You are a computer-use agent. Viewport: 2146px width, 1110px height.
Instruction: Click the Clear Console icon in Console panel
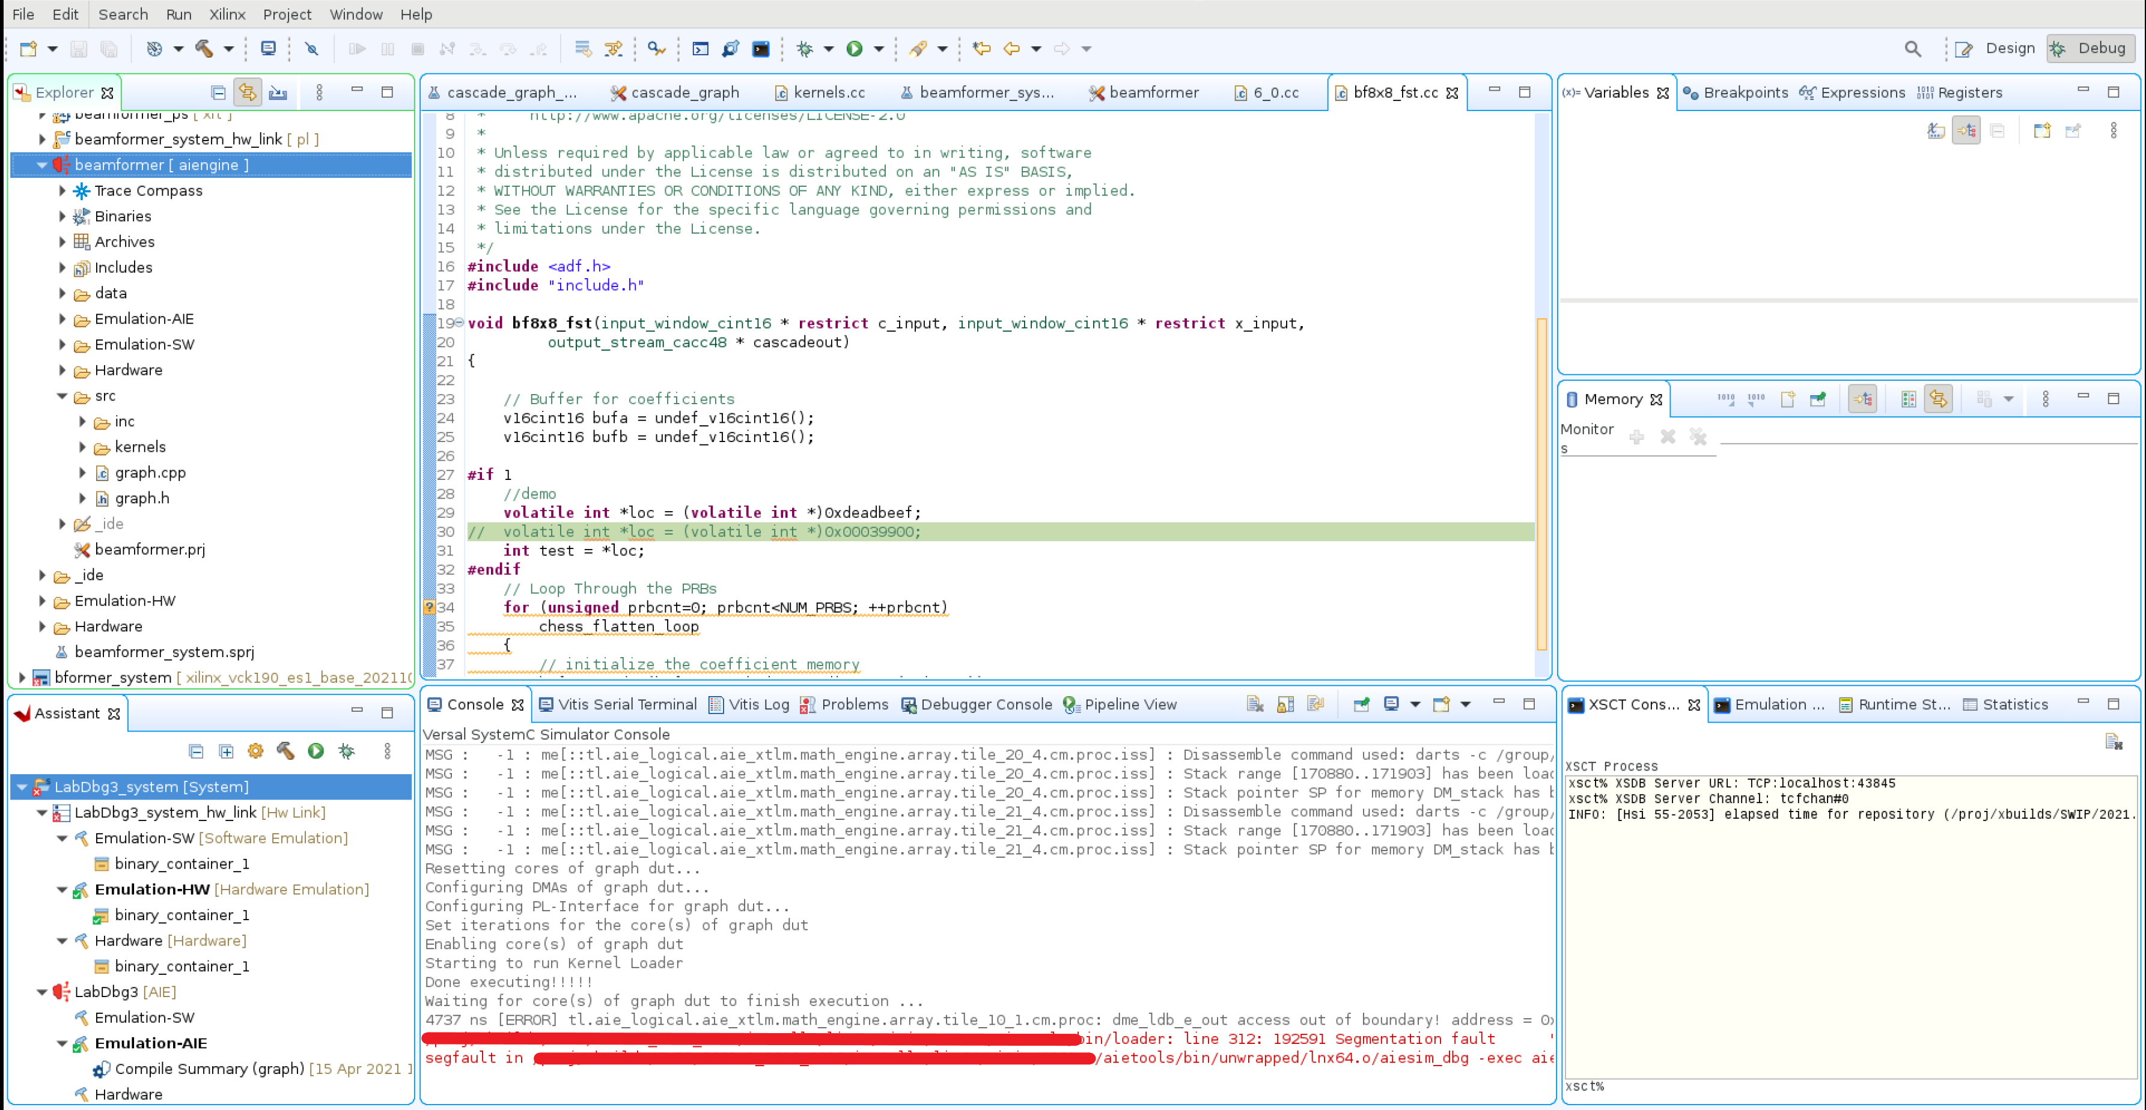[1255, 705]
